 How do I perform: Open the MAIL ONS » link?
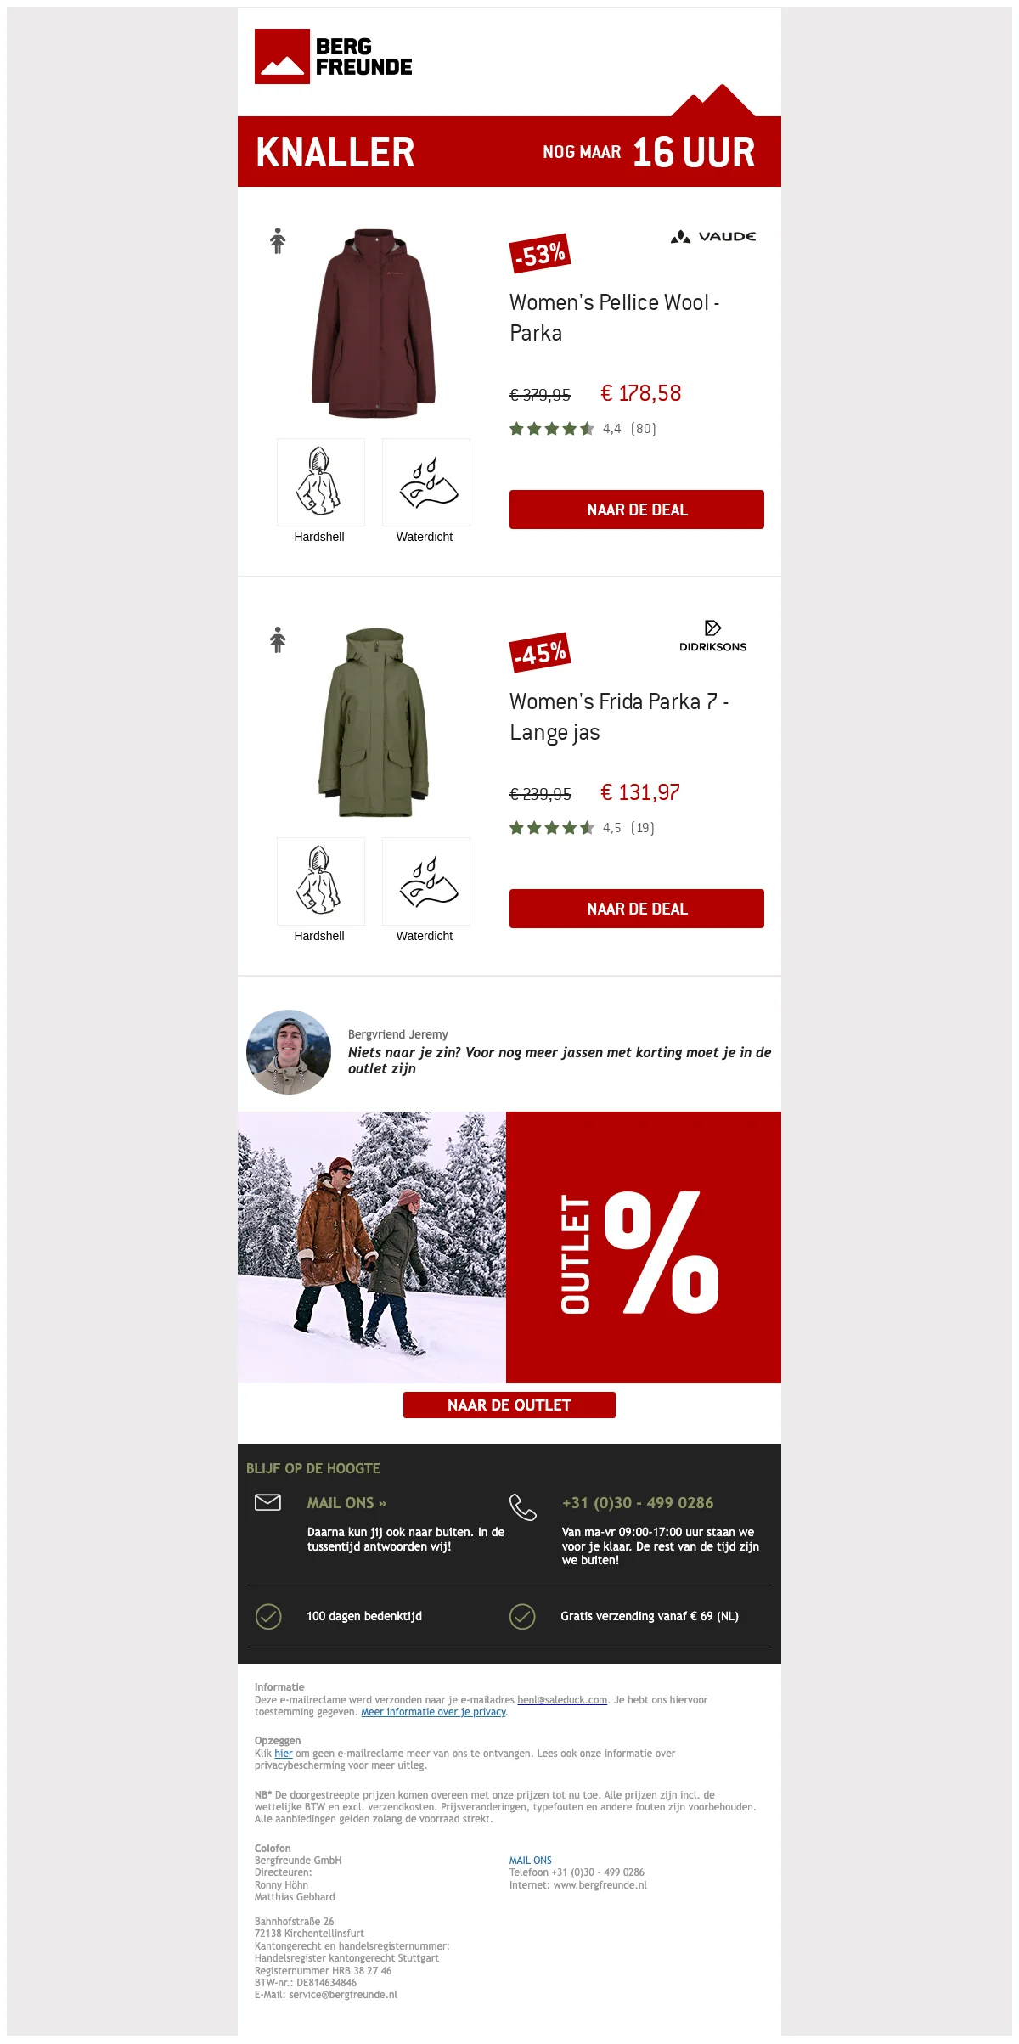[x=346, y=1503]
